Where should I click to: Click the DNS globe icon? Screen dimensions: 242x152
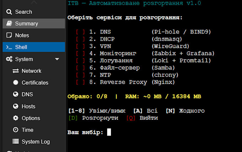click(x=16, y=94)
